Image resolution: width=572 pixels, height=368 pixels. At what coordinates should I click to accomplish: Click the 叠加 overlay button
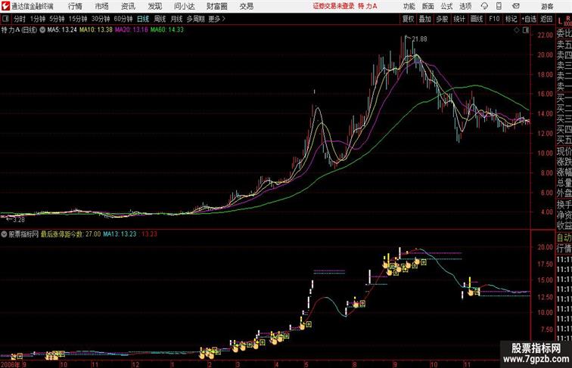(x=425, y=19)
